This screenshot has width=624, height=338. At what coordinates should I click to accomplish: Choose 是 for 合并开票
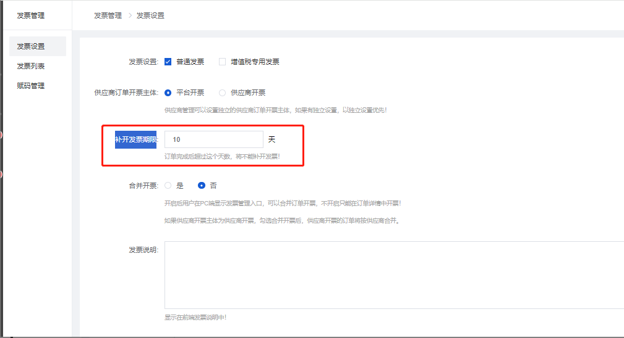pos(168,185)
